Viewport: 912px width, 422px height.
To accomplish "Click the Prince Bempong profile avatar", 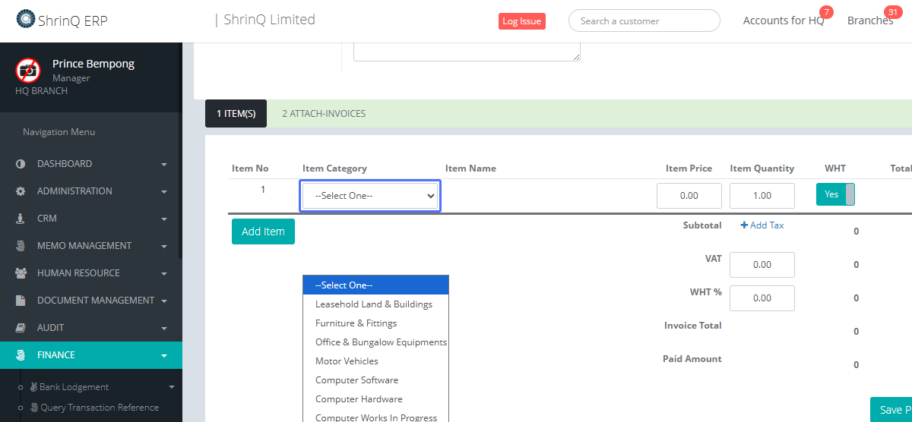I will pyautogui.click(x=28, y=71).
